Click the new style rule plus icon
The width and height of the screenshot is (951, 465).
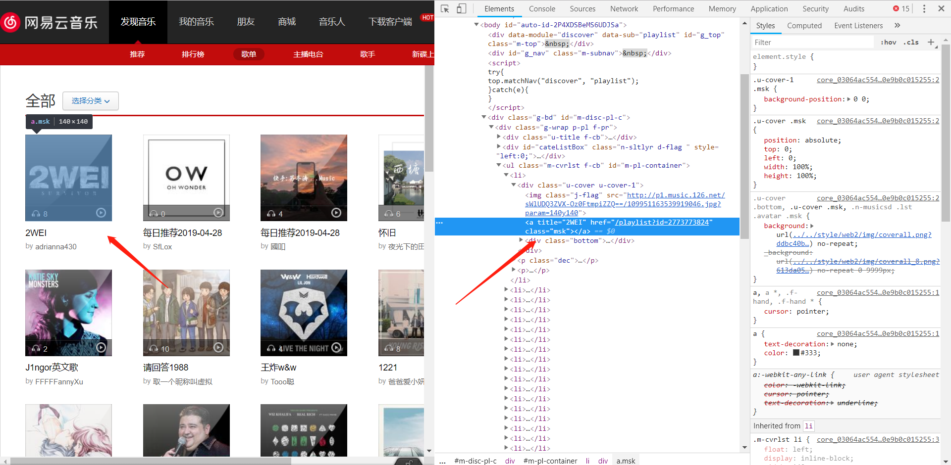[931, 43]
